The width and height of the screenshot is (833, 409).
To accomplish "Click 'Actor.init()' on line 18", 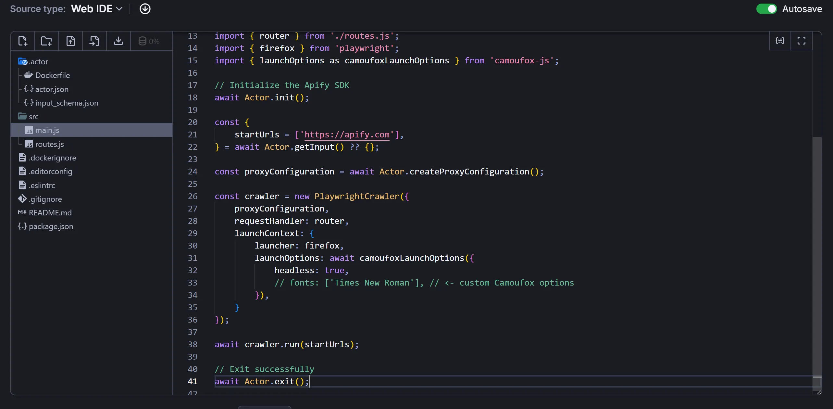I will click(x=274, y=97).
